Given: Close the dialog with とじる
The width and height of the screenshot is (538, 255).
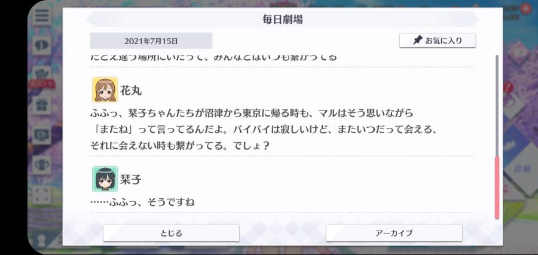Looking at the screenshot, I should click(x=171, y=233).
